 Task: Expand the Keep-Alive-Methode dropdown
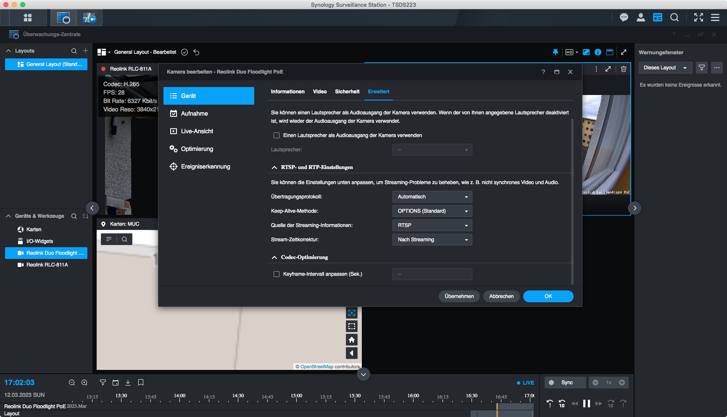point(432,211)
